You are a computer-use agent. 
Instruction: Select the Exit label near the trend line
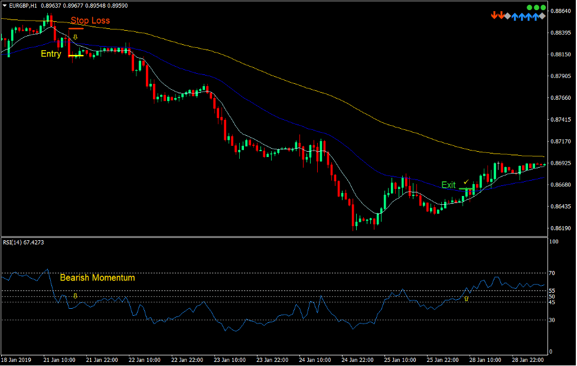tap(449, 185)
